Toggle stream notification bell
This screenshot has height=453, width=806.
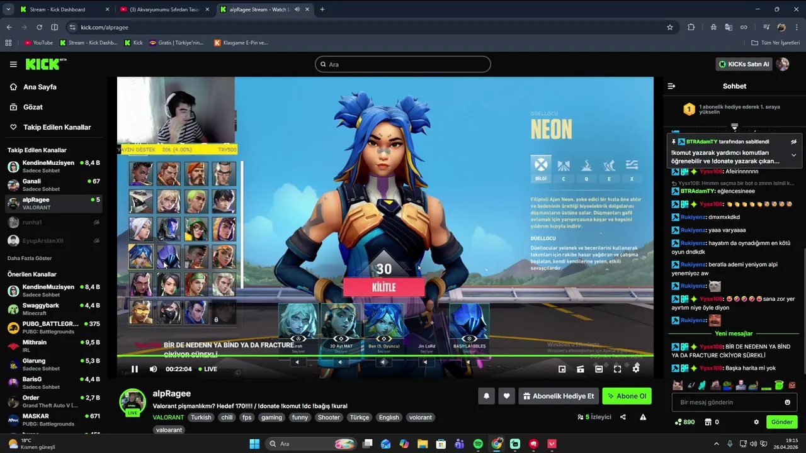(486, 396)
